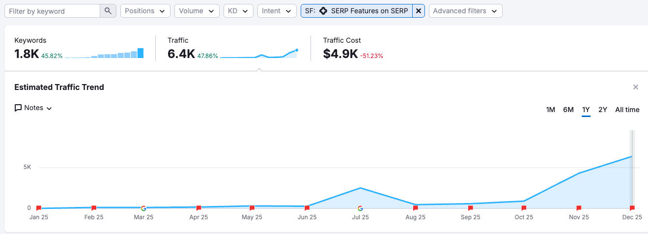
Task: Click the Google update icon at Mar 25
Action: click(143, 208)
